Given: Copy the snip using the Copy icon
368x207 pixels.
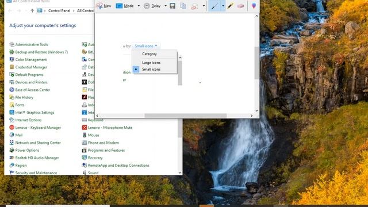Looking at the screenshot, I should click(x=183, y=6).
